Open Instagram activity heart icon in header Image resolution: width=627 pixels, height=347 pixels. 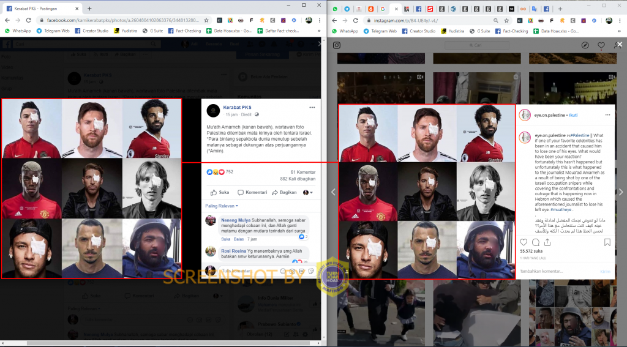(601, 45)
